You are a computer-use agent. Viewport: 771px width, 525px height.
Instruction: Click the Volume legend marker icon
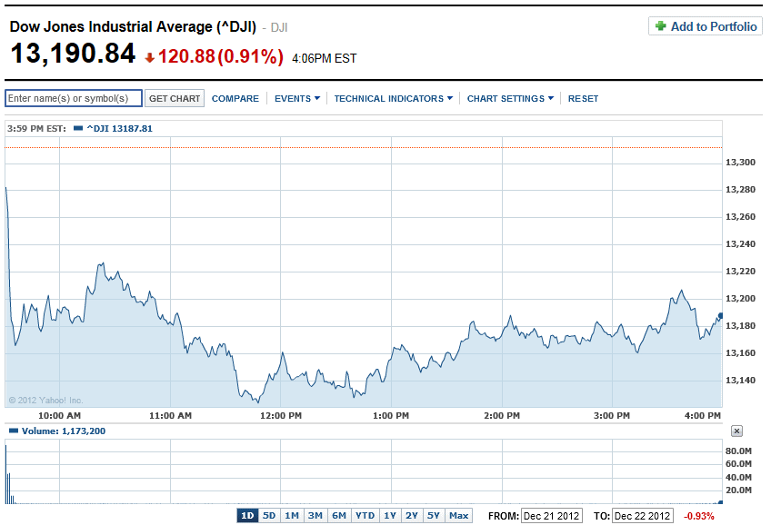pyautogui.click(x=14, y=431)
